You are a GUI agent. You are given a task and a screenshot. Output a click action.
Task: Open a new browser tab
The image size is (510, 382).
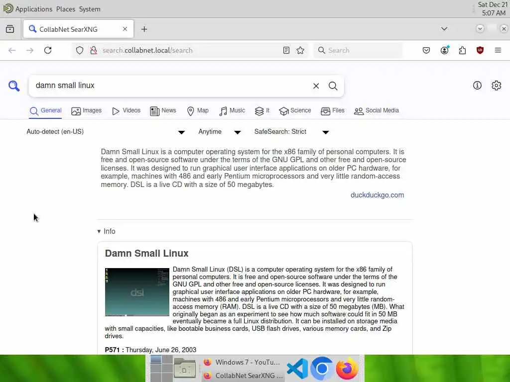tap(144, 29)
